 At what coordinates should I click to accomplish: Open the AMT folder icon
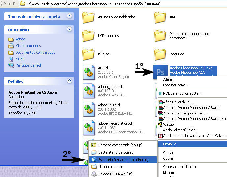(160, 17)
